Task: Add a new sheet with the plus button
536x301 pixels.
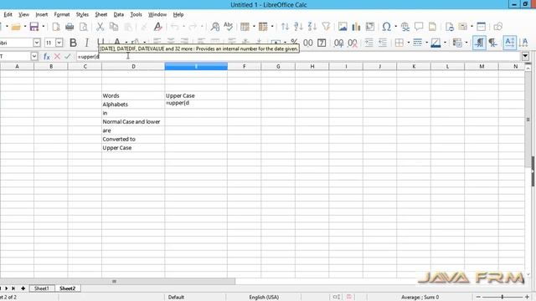Action: click(x=23, y=288)
